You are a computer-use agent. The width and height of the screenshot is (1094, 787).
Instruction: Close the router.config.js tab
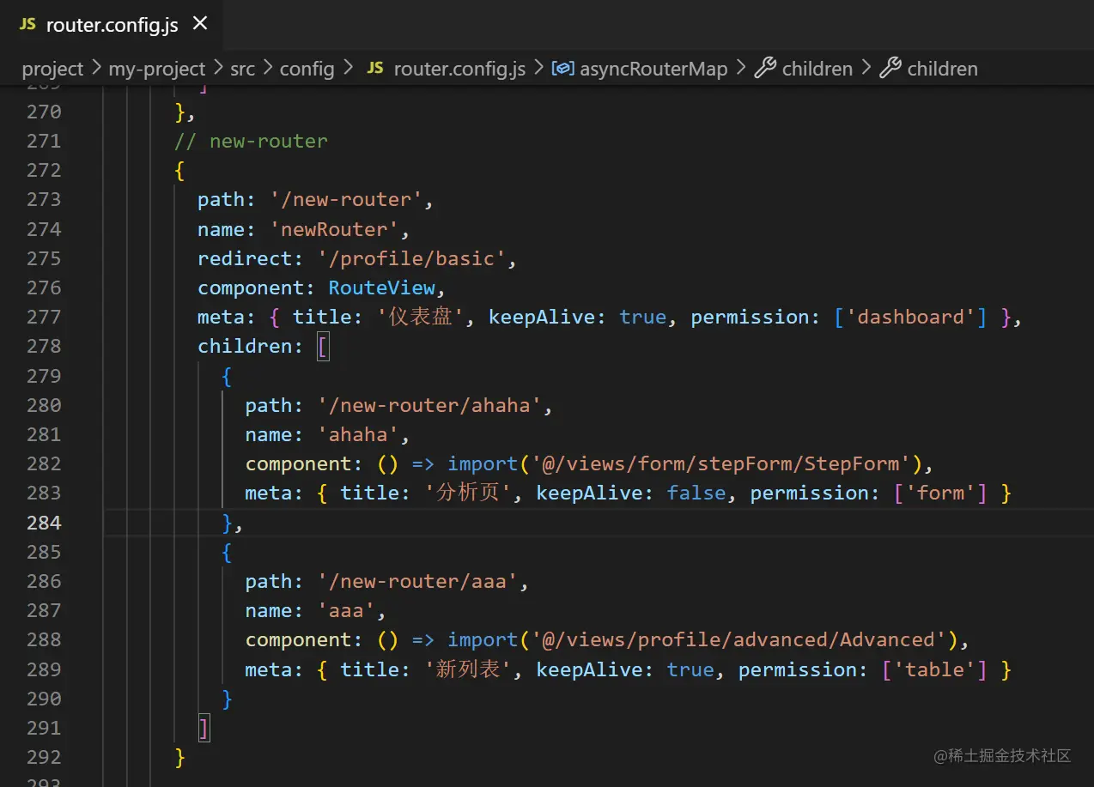coord(200,24)
